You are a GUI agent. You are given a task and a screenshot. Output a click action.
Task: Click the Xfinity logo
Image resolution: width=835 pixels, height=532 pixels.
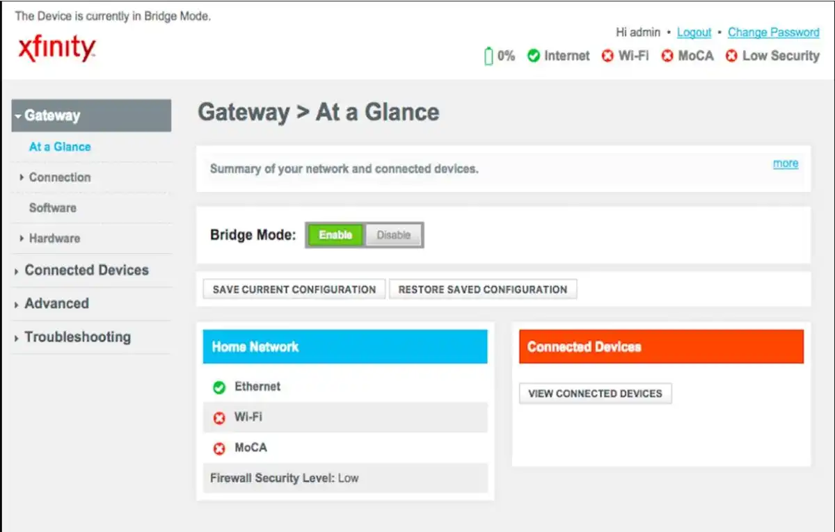click(x=57, y=49)
